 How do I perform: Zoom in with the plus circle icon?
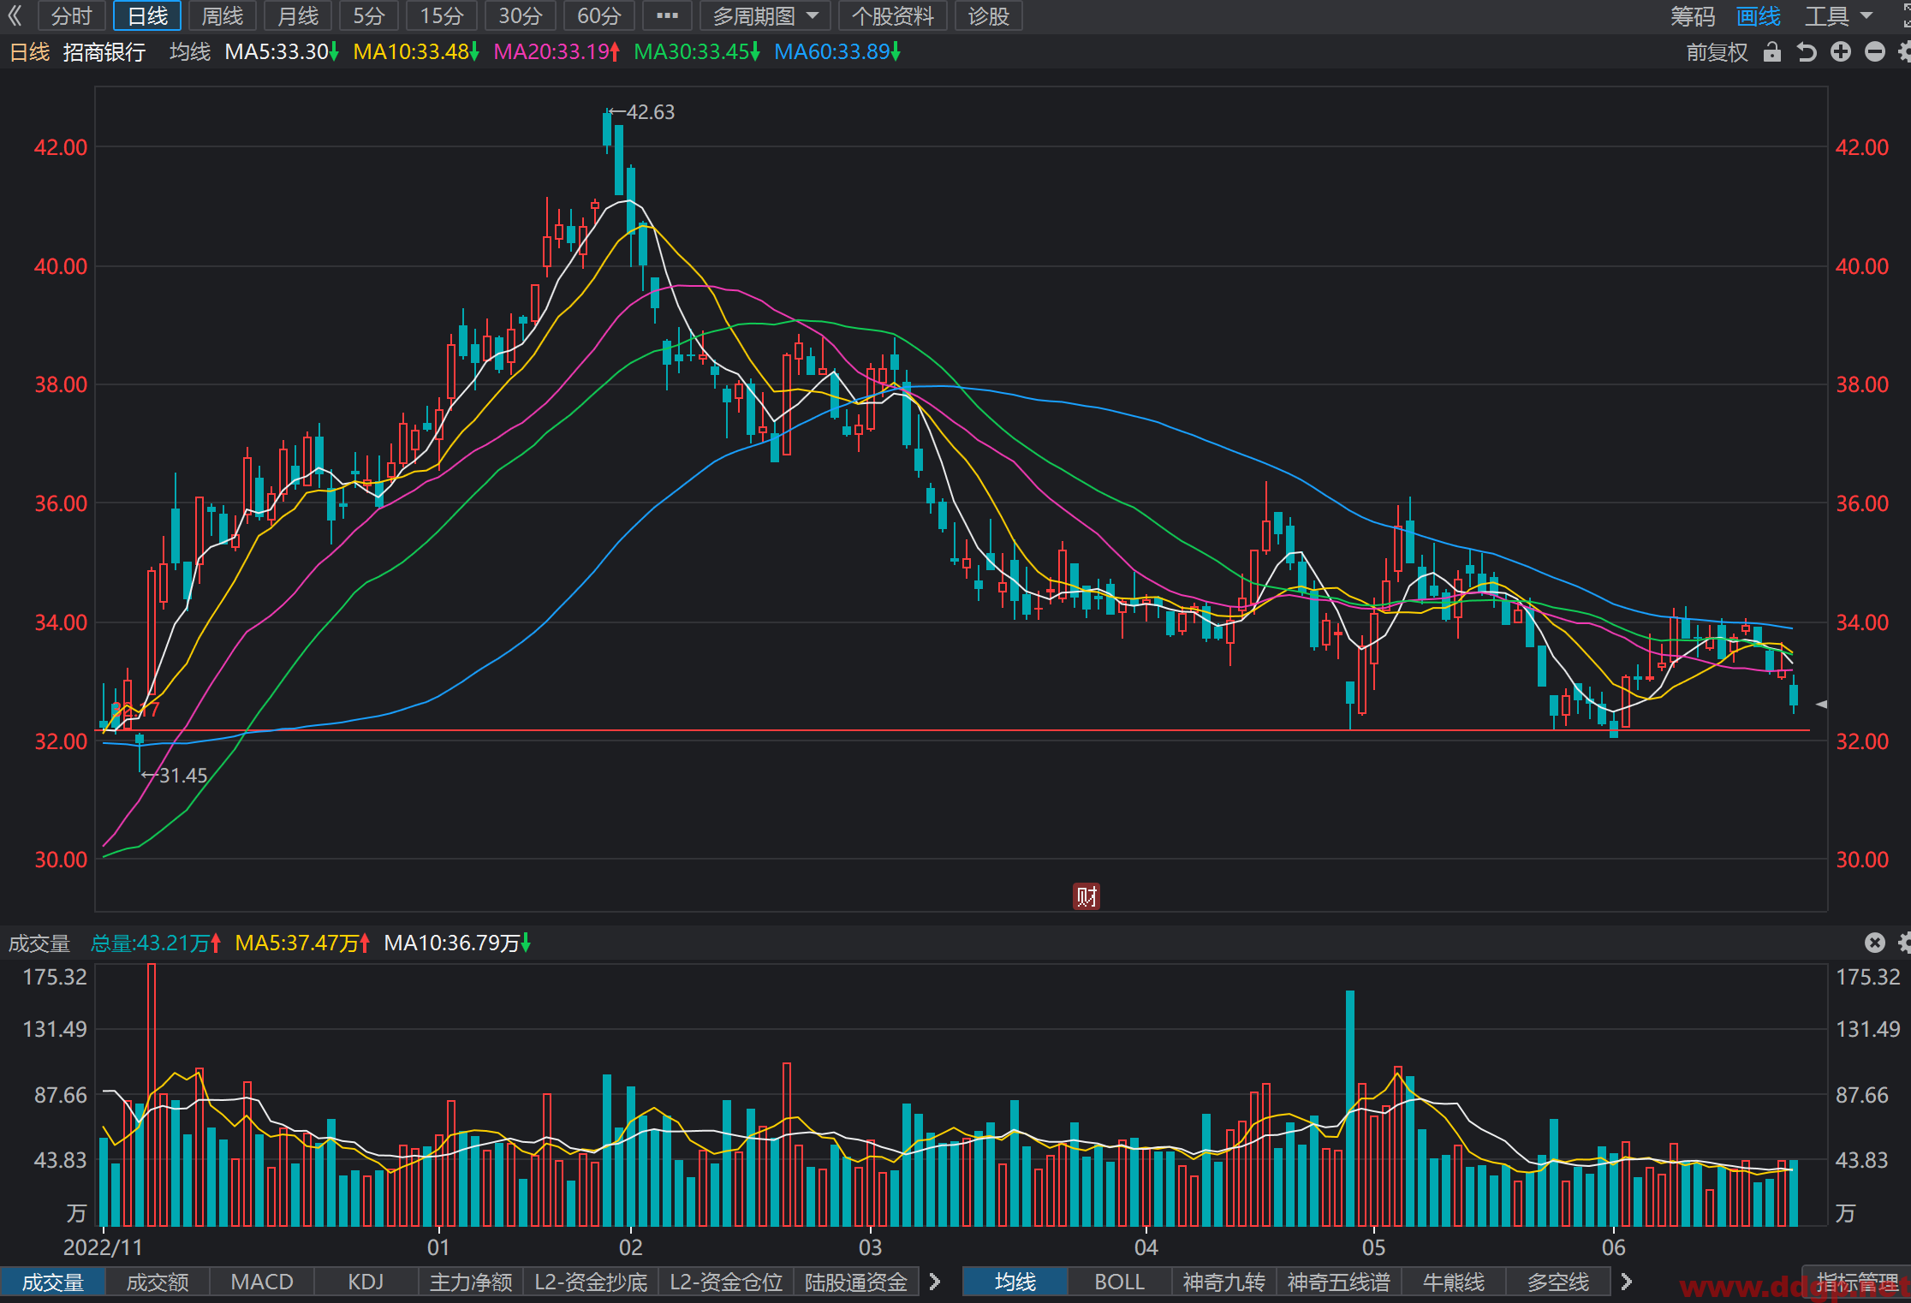pyautogui.click(x=1841, y=52)
